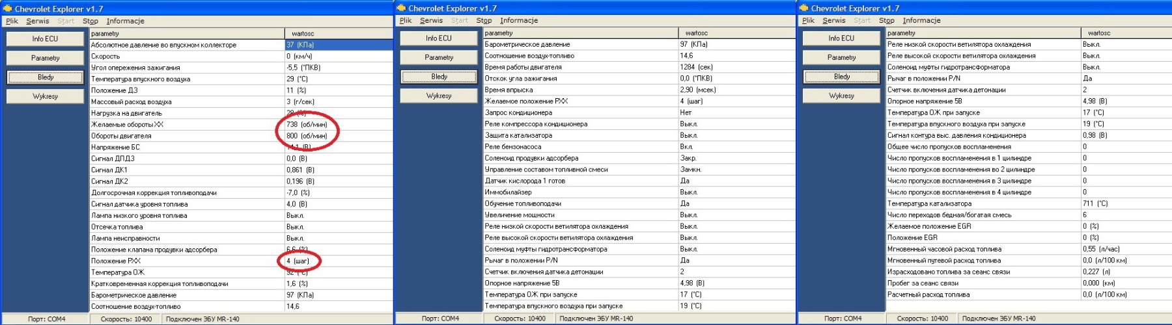Screen dimensions: 1172x325
Task: Click the wartosc column header in the leftmost window
Action: [x=303, y=33]
